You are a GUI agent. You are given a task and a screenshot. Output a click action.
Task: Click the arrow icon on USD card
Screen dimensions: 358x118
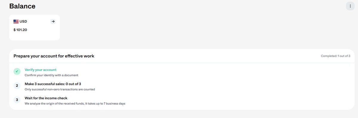[x=53, y=21]
